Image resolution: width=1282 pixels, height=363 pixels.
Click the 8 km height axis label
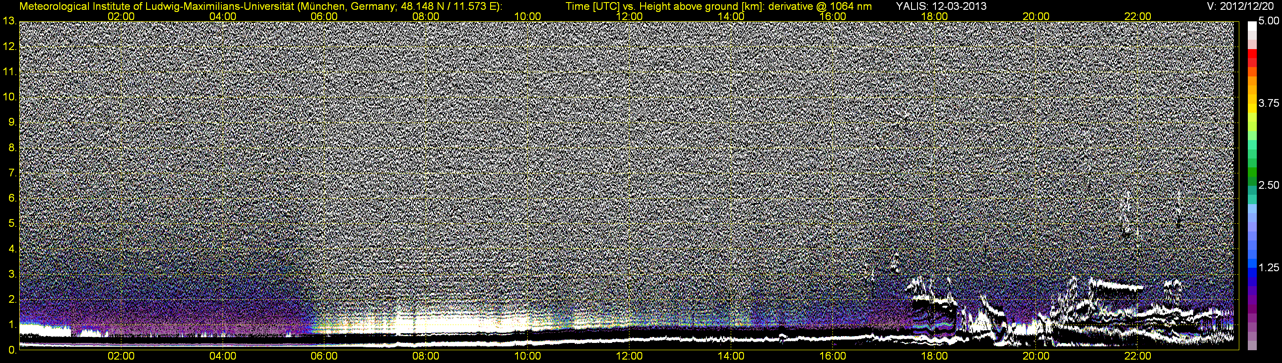click(x=12, y=148)
